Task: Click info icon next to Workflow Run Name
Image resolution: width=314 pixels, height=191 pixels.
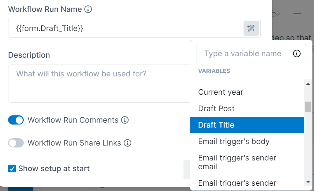Action: [x=88, y=9]
